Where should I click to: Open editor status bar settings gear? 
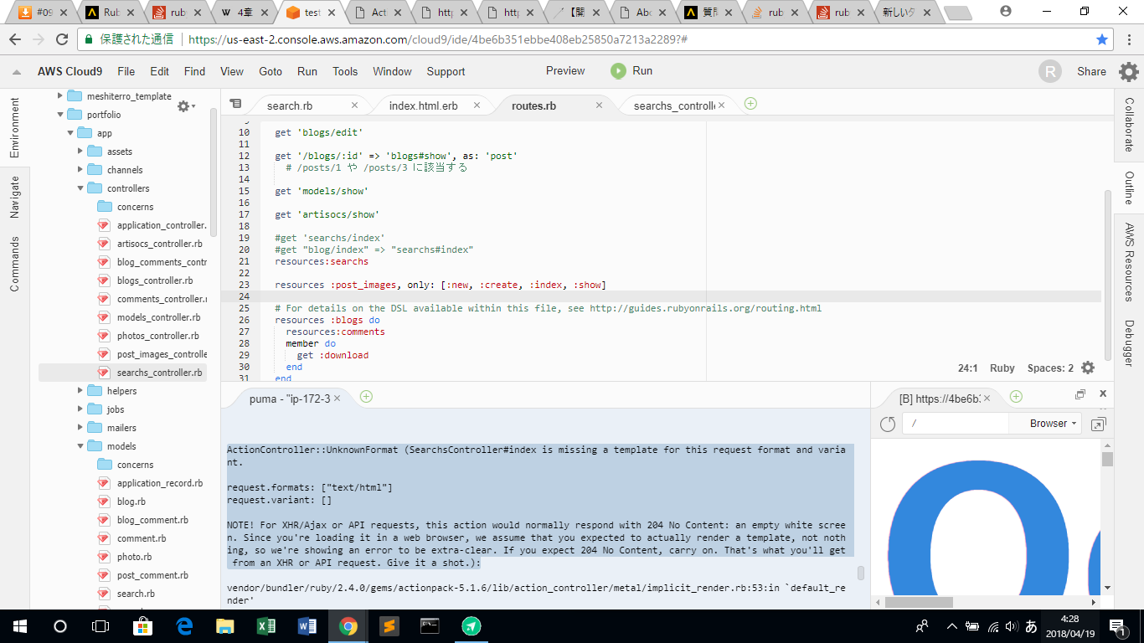tap(1088, 368)
